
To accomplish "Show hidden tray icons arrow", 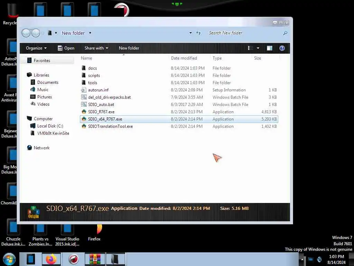I will 302,259.
